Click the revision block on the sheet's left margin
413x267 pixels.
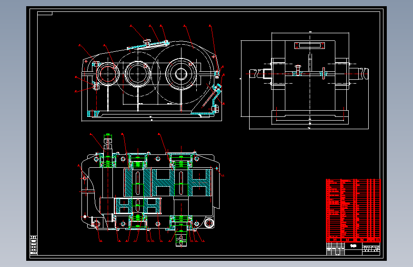[x=34, y=246]
